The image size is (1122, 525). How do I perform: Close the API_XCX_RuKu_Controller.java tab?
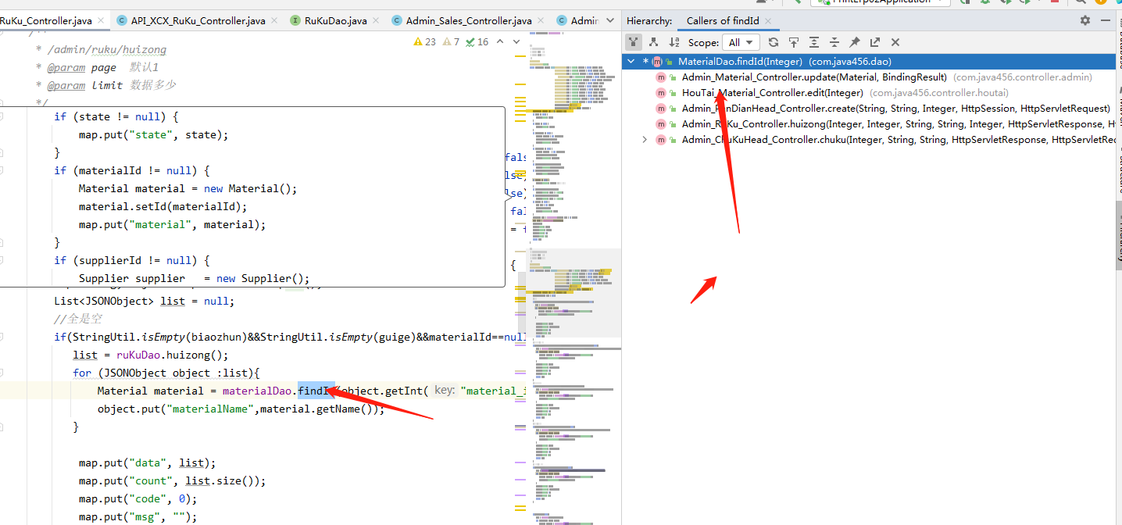[x=273, y=21]
